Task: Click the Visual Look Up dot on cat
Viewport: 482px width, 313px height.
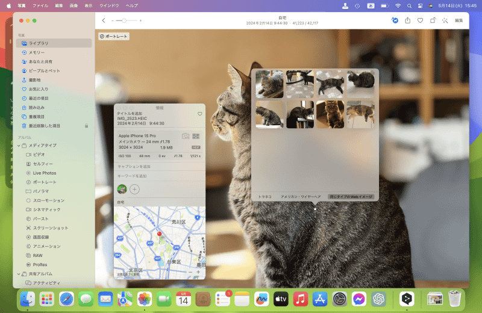Action: 315,209
